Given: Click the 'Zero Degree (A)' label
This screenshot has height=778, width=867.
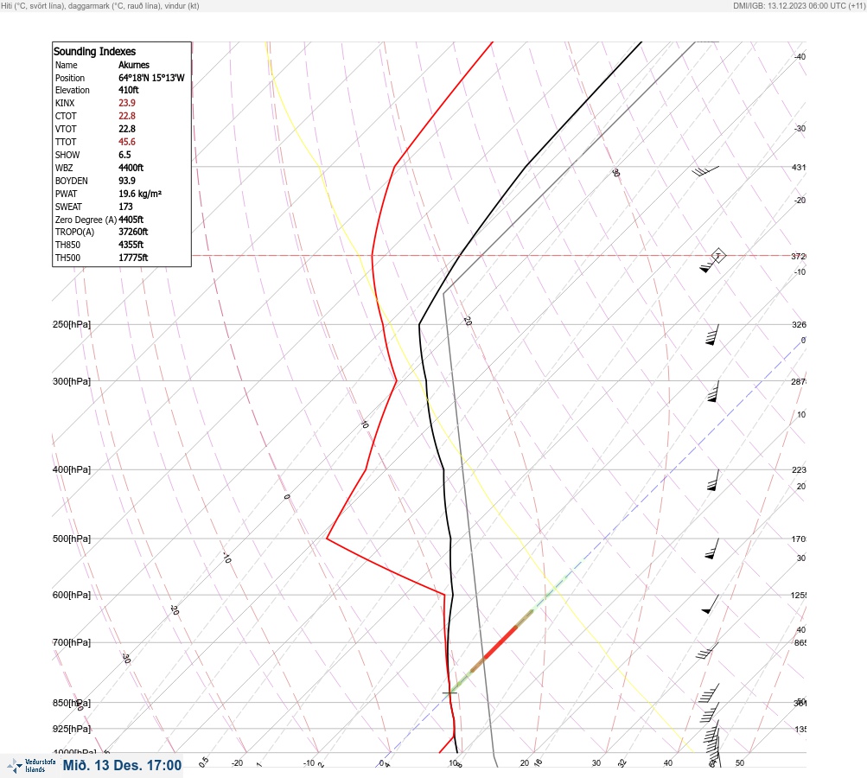Looking at the screenshot, I should [86, 220].
